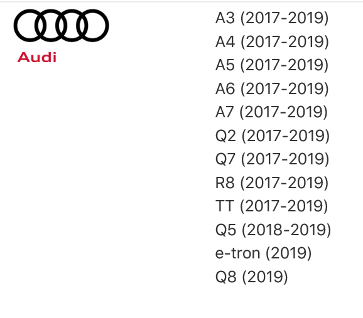Open the R8 (2017-2019) entry

click(x=272, y=183)
